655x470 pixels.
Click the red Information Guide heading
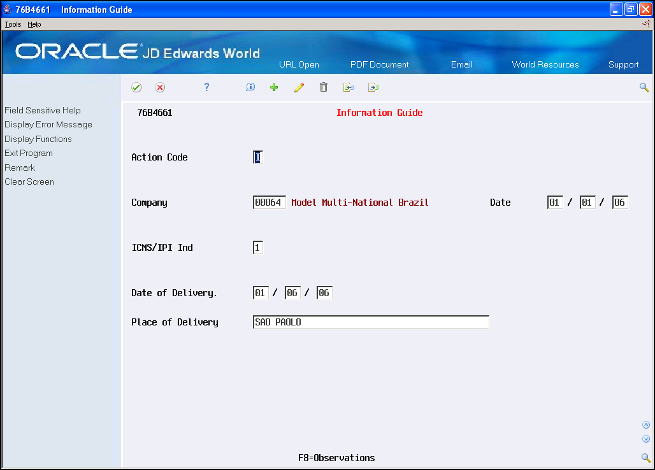click(x=379, y=113)
